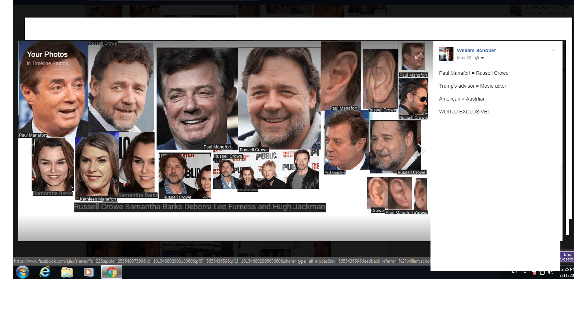Open Windows Explorer folder on taskbar
Viewport: 574px width, 322px height.
pyautogui.click(x=67, y=272)
